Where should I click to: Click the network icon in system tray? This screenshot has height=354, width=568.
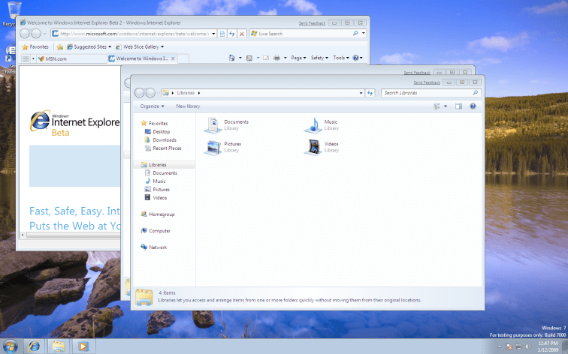click(518, 346)
